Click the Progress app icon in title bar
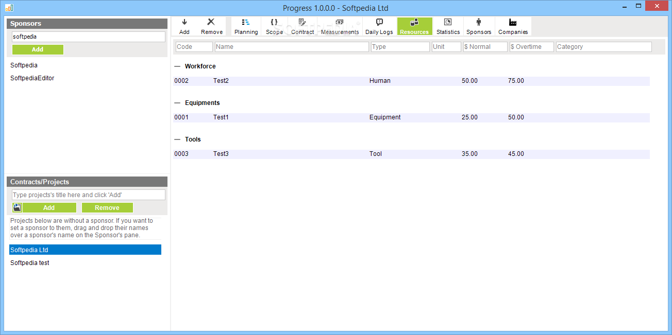The width and height of the screenshot is (672, 335). click(x=9, y=8)
